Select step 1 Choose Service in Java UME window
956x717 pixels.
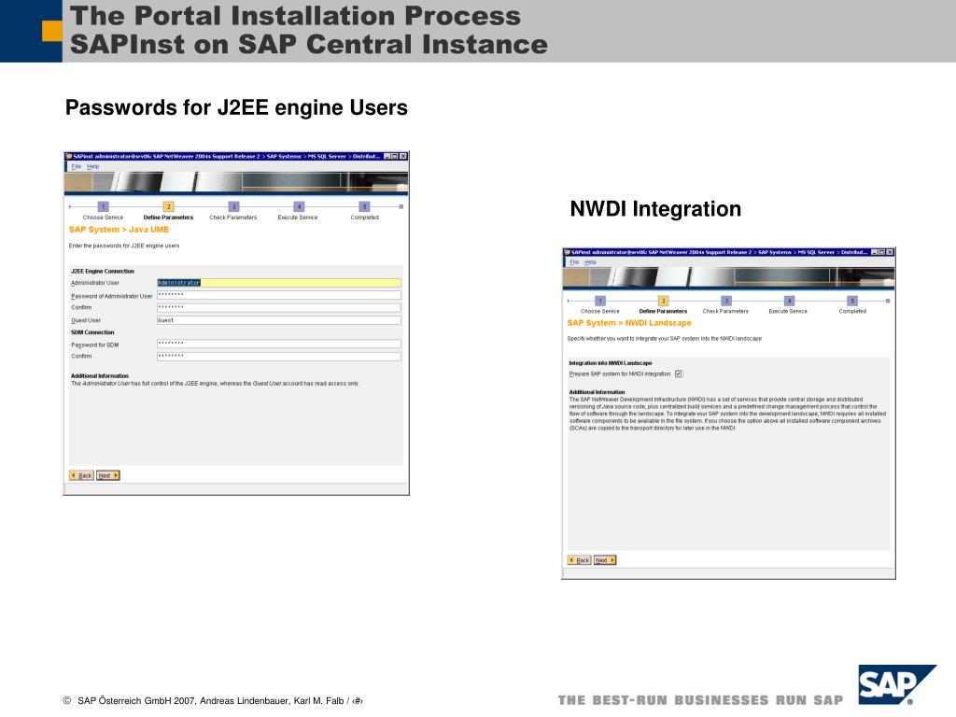pyautogui.click(x=103, y=206)
